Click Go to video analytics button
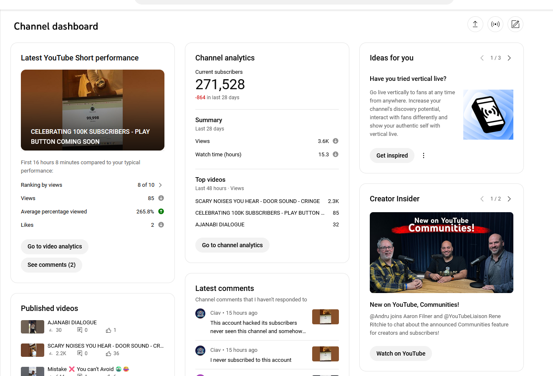The height and width of the screenshot is (376, 553). point(55,246)
